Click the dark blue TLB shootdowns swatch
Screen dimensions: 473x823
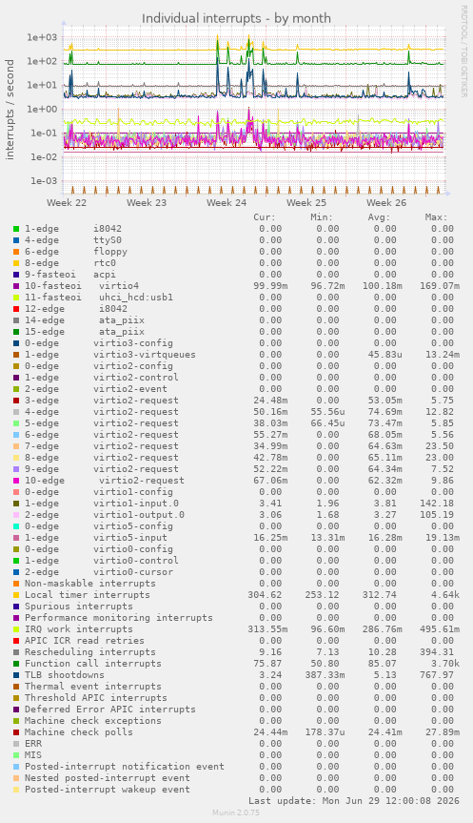point(16,675)
